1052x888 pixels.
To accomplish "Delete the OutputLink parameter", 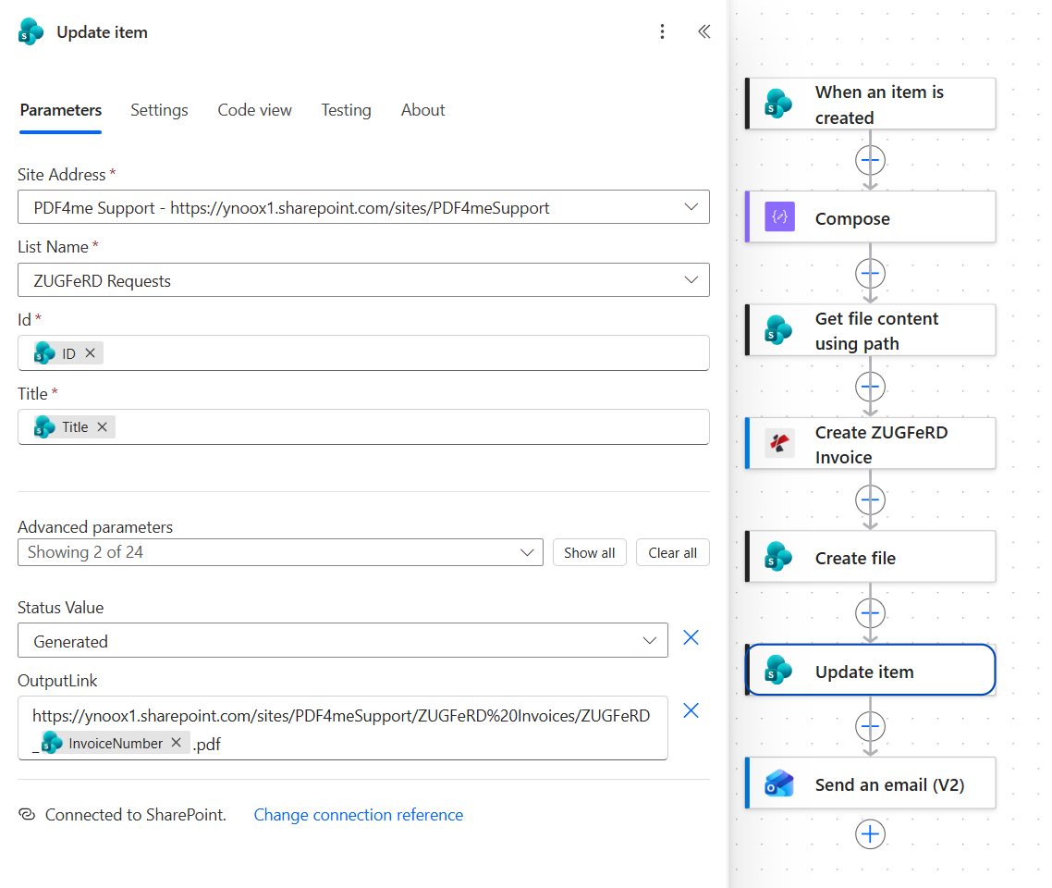I will tap(691, 710).
